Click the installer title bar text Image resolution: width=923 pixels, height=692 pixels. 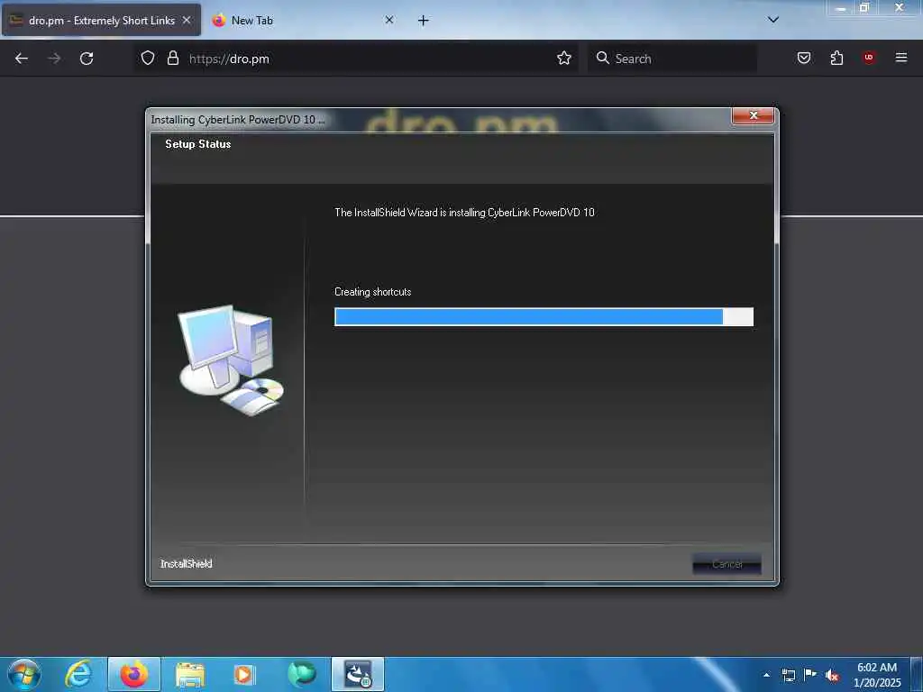tap(238, 120)
